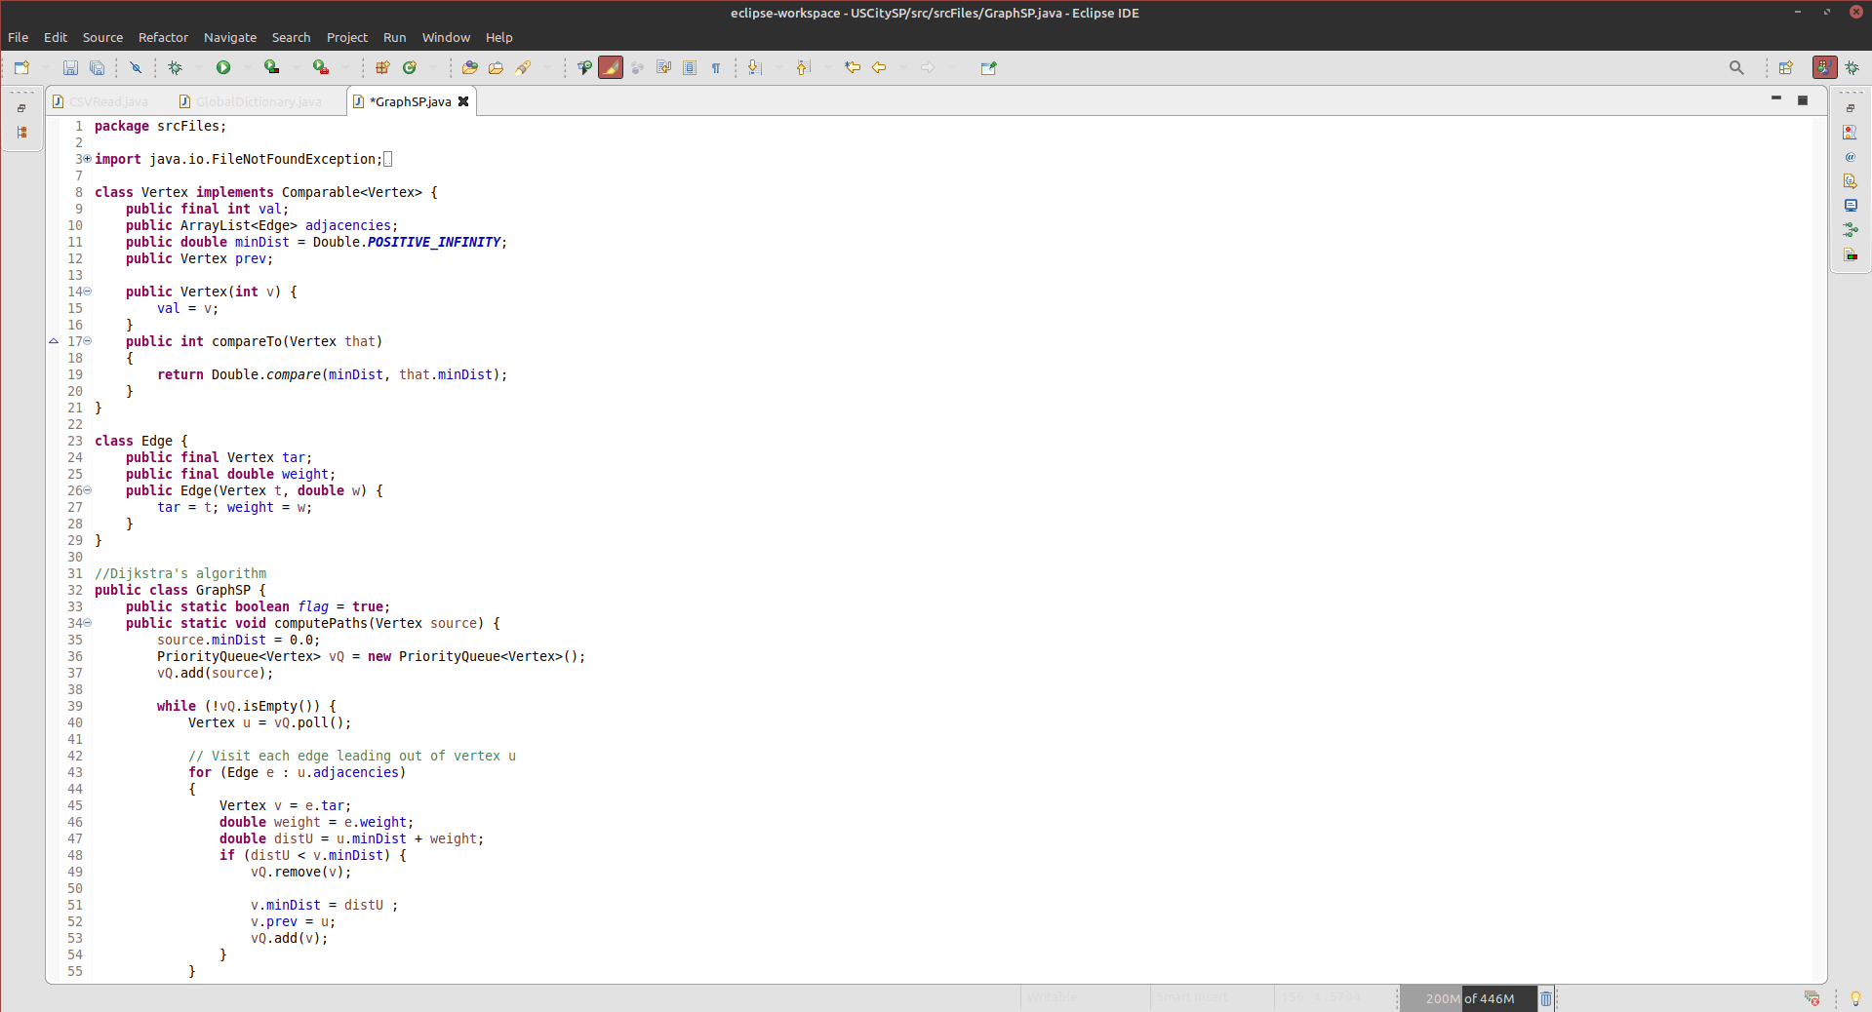Screen dimensions: 1872x1012
Task: Toggle the Java editor breadcrumb
Action: [584, 67]
